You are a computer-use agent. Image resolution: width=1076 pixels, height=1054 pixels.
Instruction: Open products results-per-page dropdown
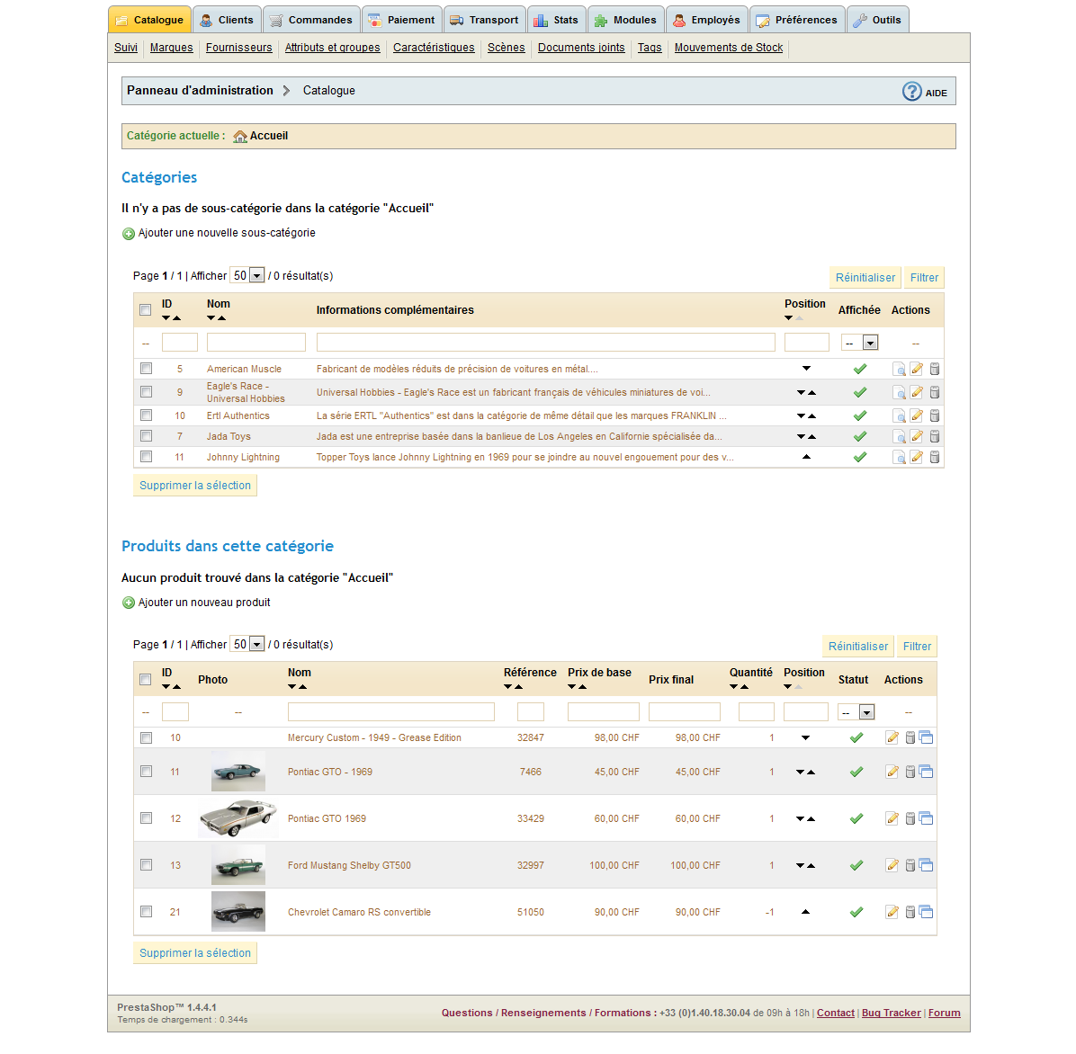coord(247,645)
